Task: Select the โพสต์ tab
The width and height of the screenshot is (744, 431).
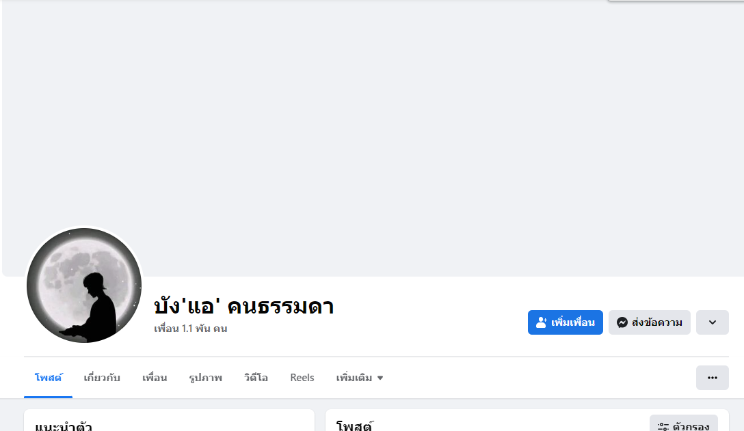Action: pyautogui.click(x=49, y=378)
